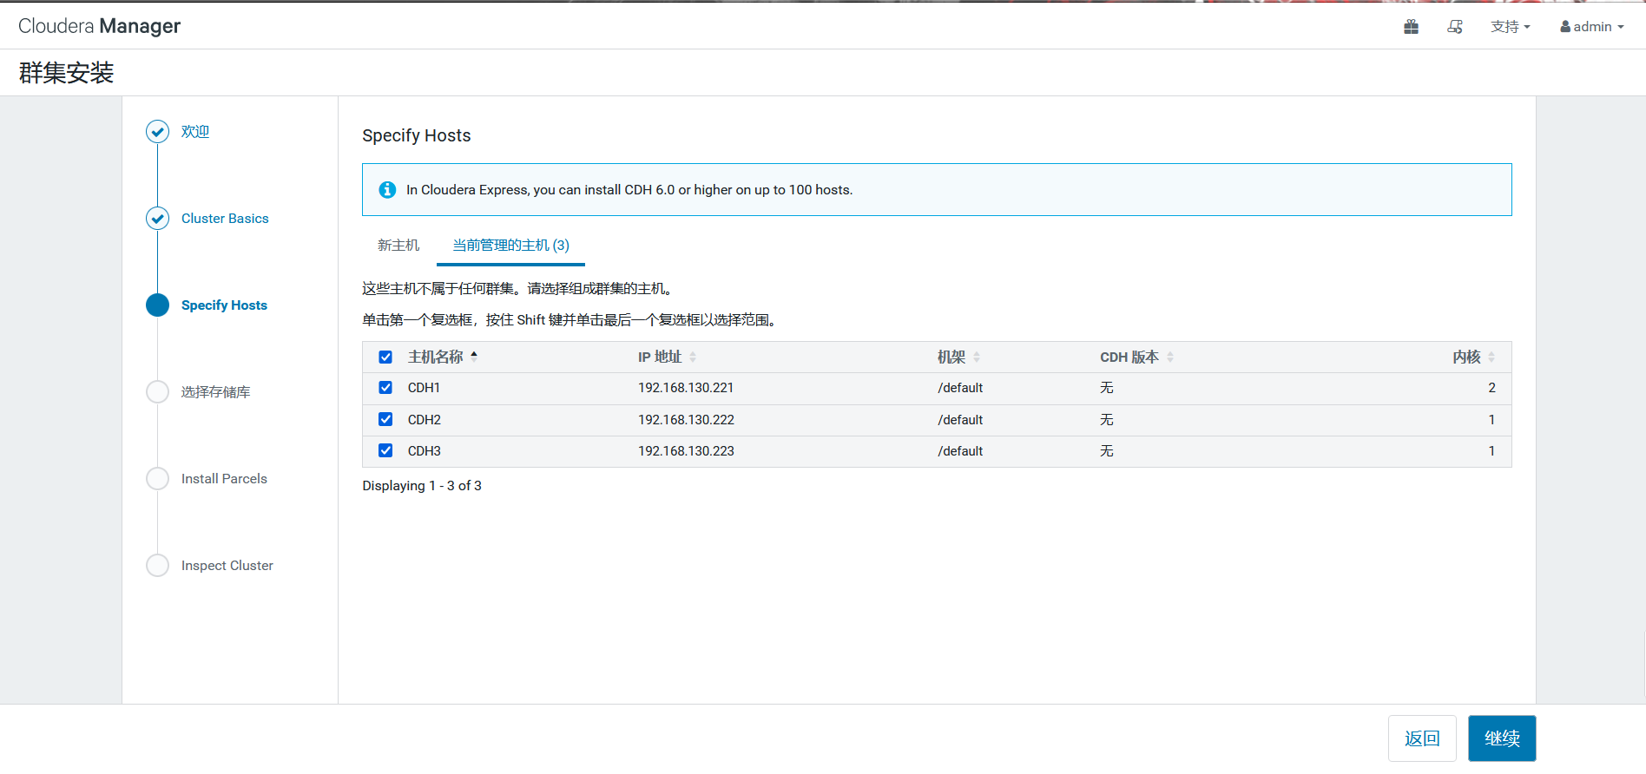Viewport: 1646px width, 774px height.
Task: Sort by IP 地址 using its sort arrows
Action: [x=693, y=357]
